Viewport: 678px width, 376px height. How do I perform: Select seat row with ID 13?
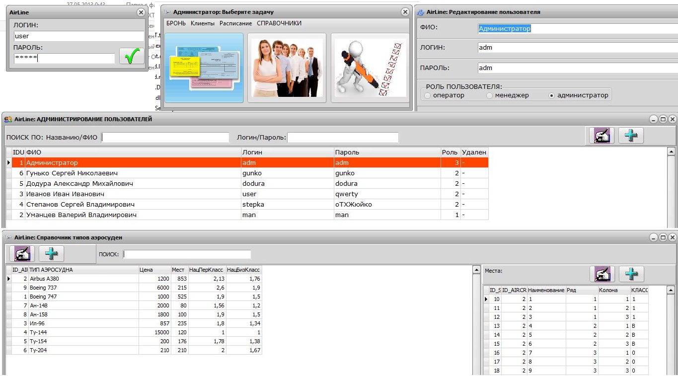[x=566, y=326]
